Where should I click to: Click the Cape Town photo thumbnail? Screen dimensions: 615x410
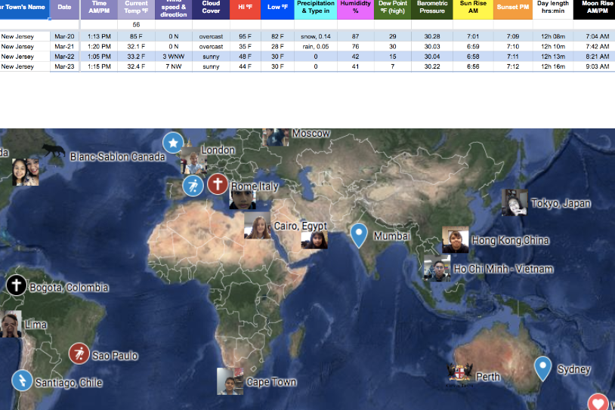click(230, 381)
